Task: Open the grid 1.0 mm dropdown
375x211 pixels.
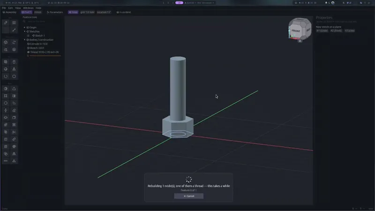Action: (x=87, y=12)
